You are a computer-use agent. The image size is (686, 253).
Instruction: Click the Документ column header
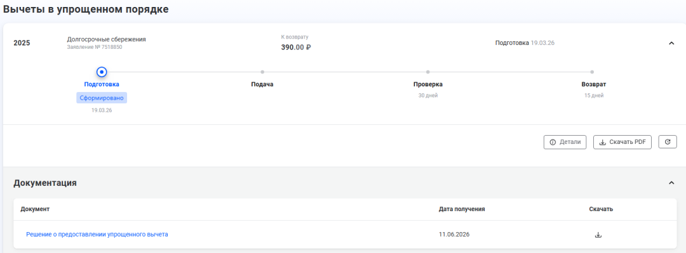[x=35, y=209]
